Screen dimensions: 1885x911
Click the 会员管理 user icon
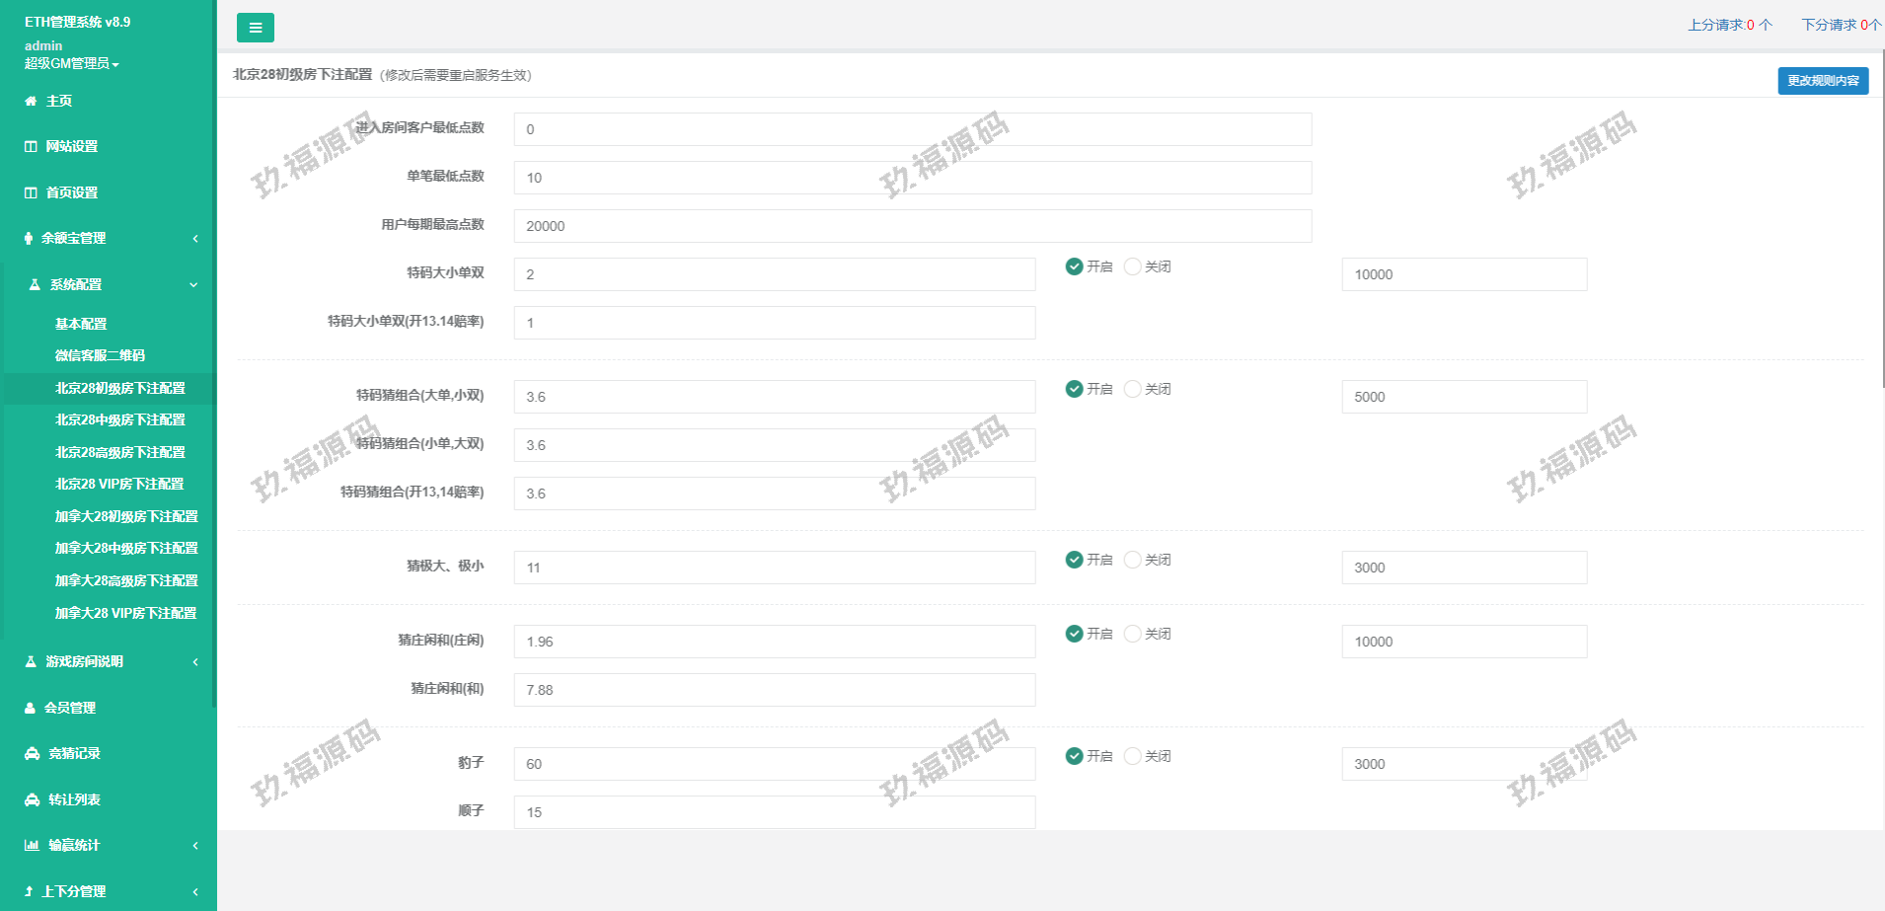point(30,708)
